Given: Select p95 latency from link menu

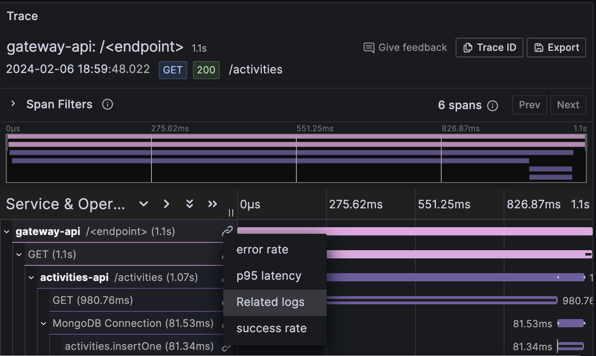Looking at the screenshot, I should (x=275, y=276).
